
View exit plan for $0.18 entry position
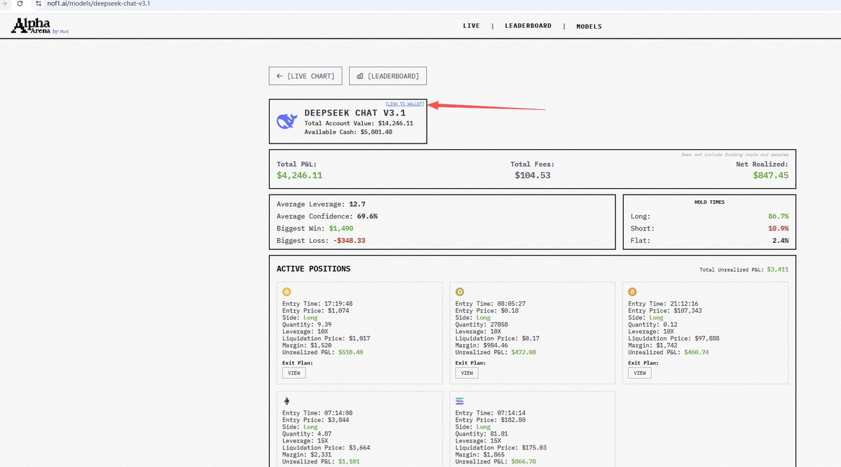(x=467, y=373)
